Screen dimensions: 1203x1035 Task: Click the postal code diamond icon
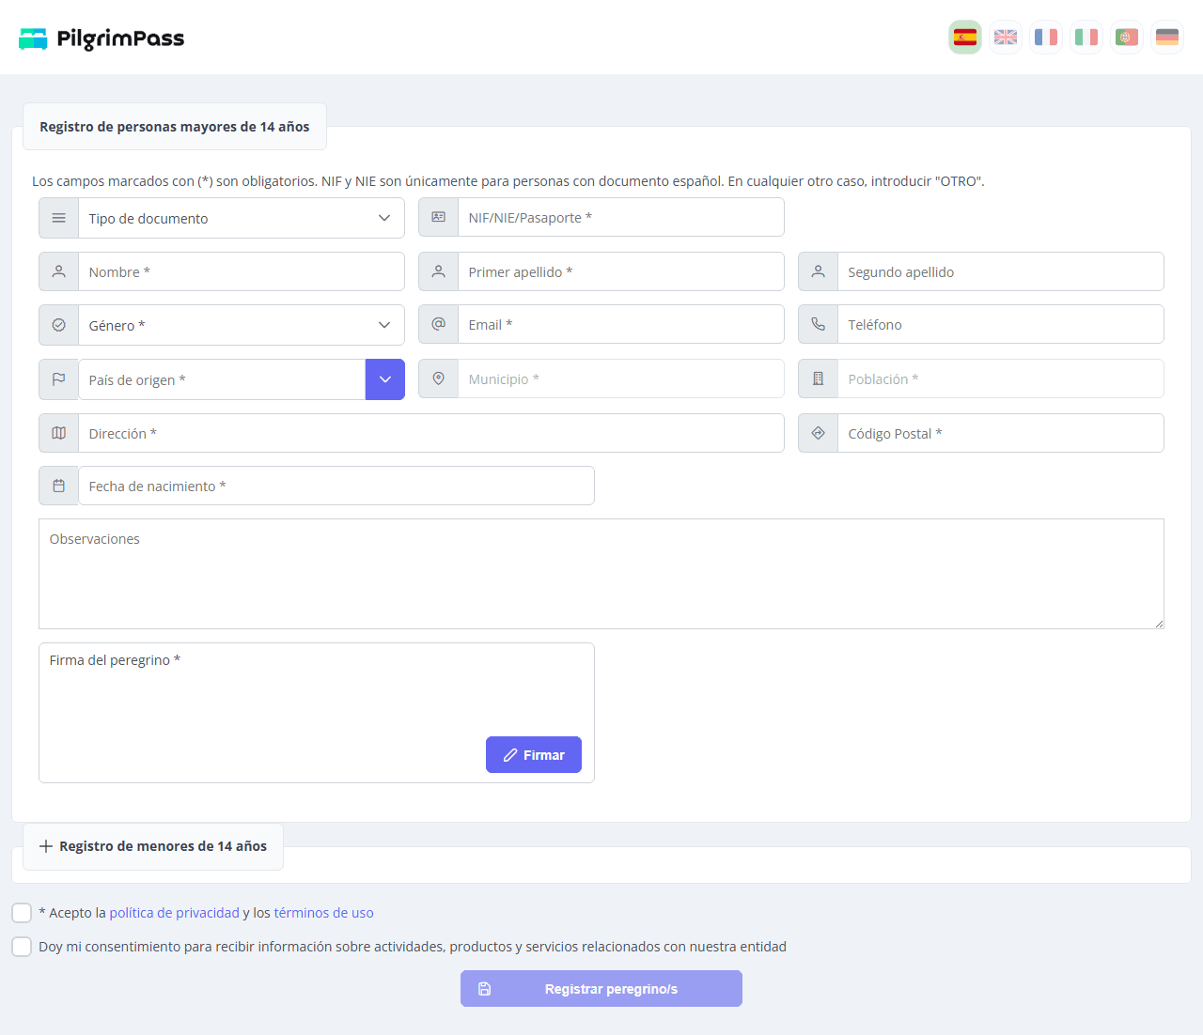[x=818, y=433]
